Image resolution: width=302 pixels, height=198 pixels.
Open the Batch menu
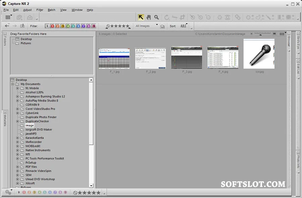point(51,10)
